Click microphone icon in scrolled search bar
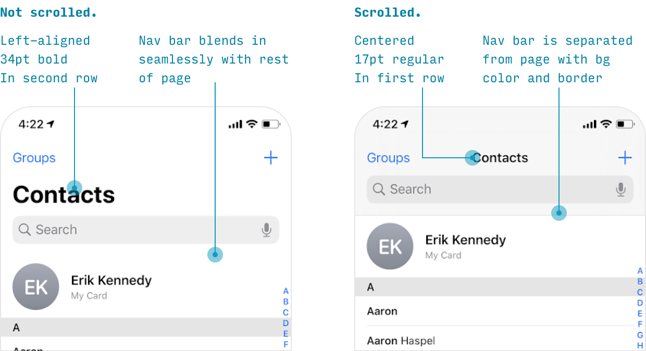This screenshot has height=351, width=646. tap(620, 189)
